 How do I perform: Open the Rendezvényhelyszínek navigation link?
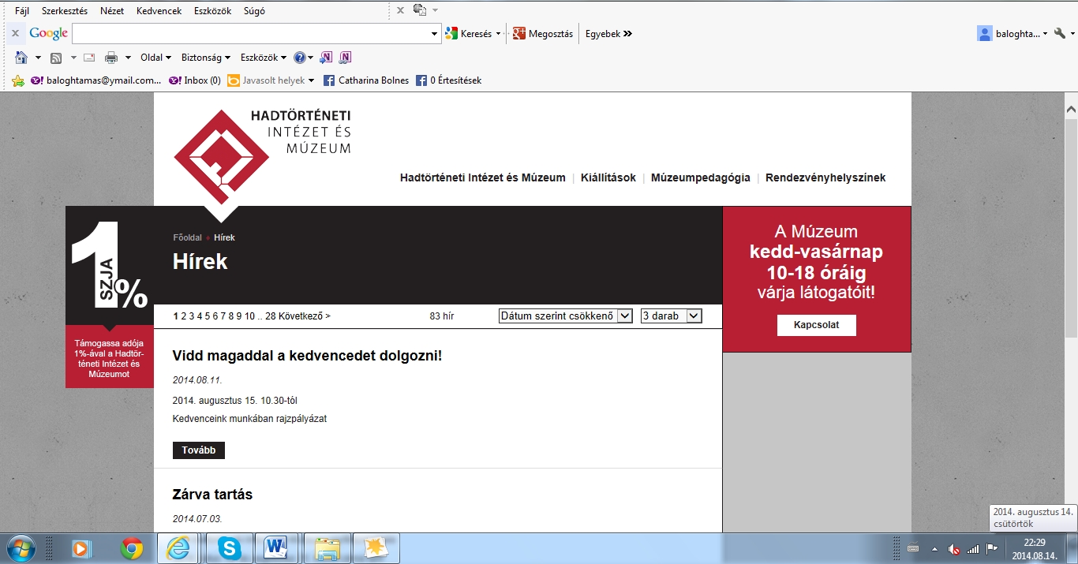(825, 178)
